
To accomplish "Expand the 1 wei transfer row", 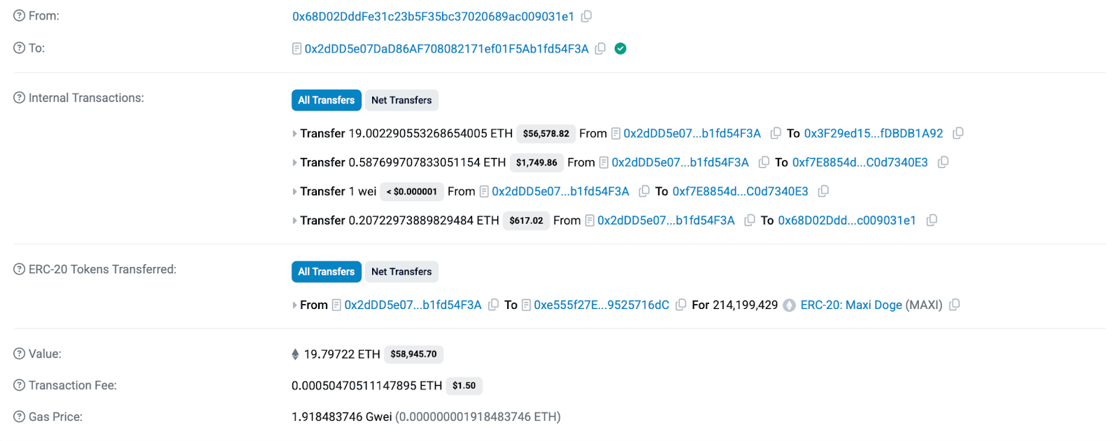I will point(294,191).
